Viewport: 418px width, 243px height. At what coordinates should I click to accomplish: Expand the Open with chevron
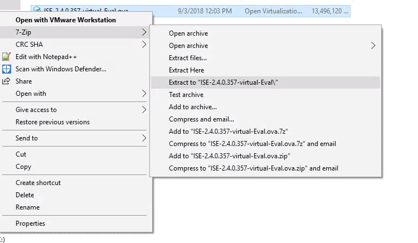[x=144, y=94]
